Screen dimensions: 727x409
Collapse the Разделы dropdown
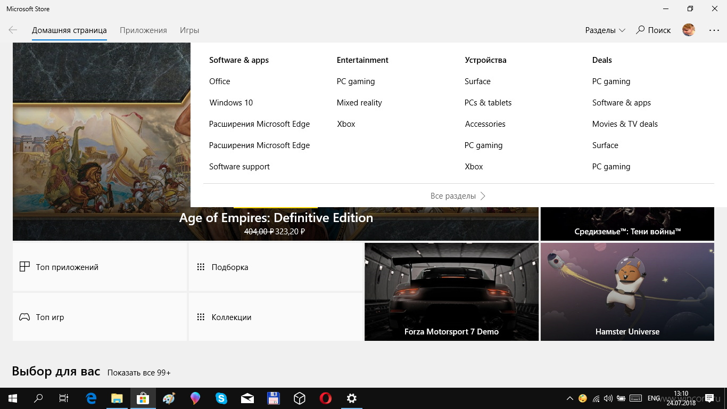click(x=605, y=30)
